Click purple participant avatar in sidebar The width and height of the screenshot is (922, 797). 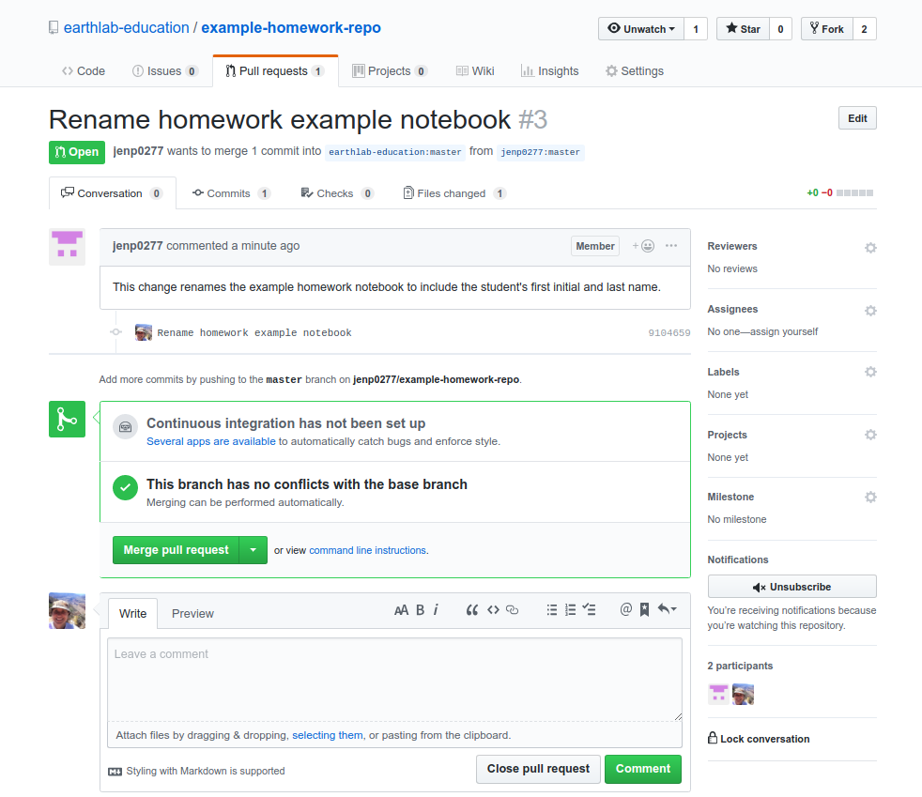(718, 694)
